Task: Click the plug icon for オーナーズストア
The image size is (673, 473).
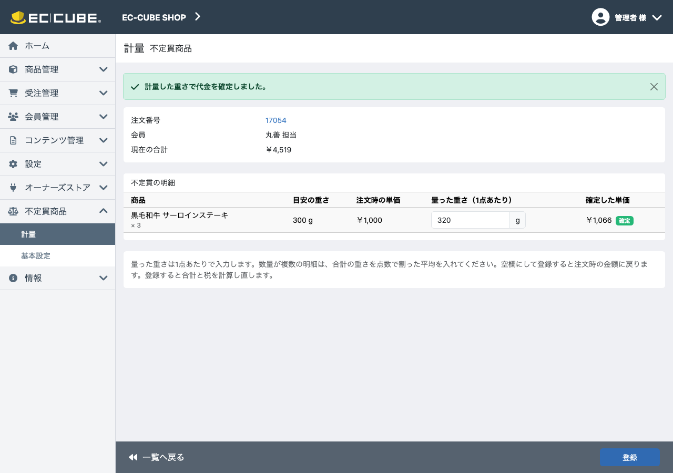Action: tap(13, 188)
